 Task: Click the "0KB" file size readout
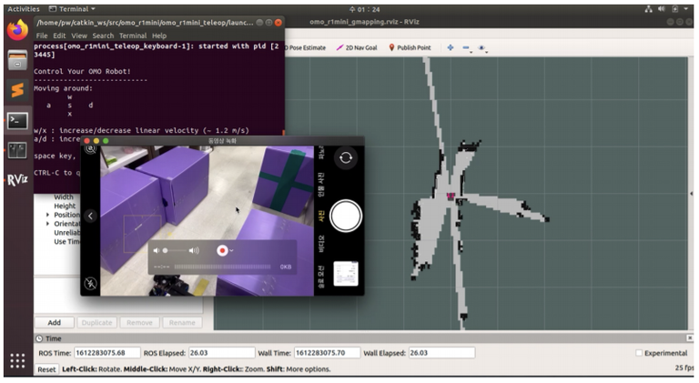pyautogui.click(x=285, y=267)
